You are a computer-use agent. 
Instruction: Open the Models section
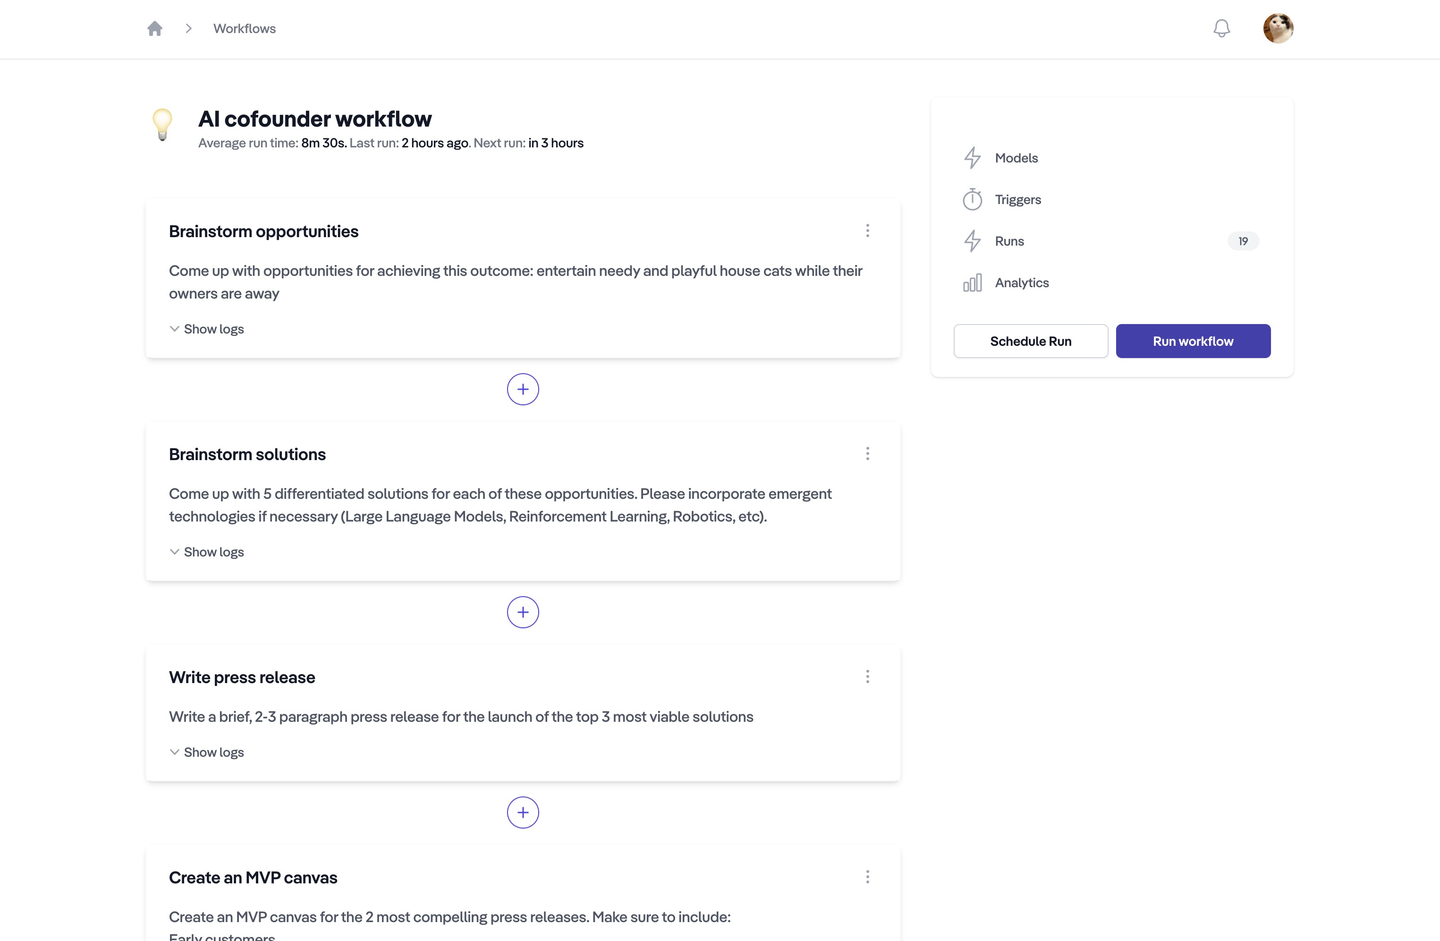click(x=1016, y=158)
